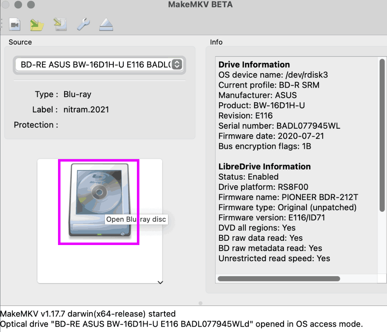387x332 pixels.
Task: Click the Backup disc toolbar icon
Action: [x=60, y=24]
